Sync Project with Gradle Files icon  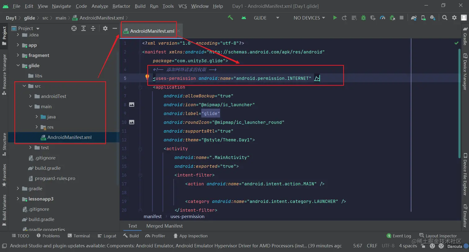(x=413, y=18)
